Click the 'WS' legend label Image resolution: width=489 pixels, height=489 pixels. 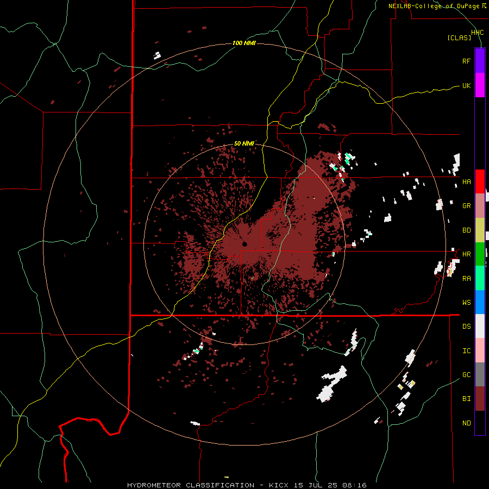[466, 303]
